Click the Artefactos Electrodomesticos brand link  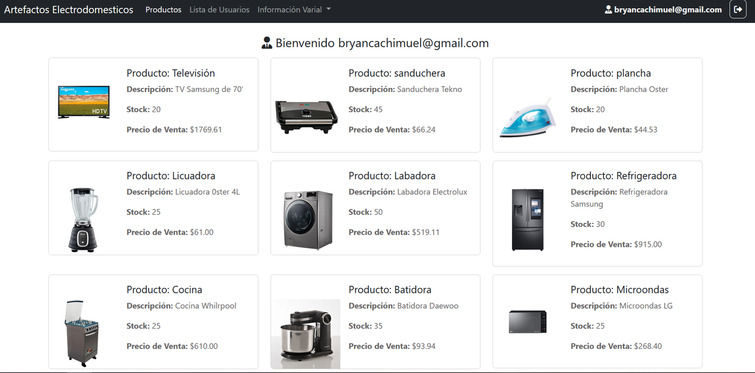click(69, 9)
